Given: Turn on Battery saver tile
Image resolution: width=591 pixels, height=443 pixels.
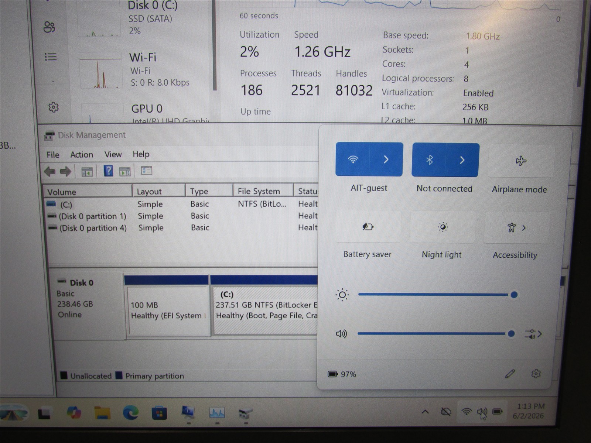Looking at the screenshot, I should pyautogui.click(x=368, y=227).
